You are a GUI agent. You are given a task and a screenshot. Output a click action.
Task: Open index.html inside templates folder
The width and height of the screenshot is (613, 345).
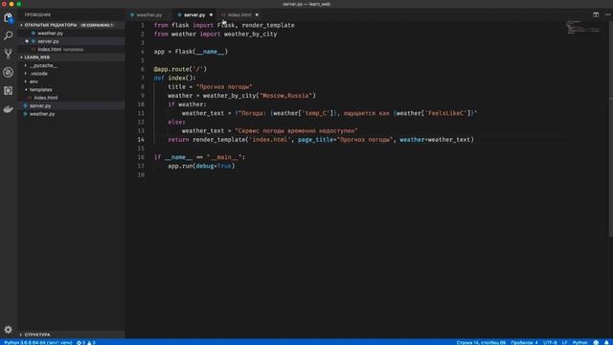46,98
